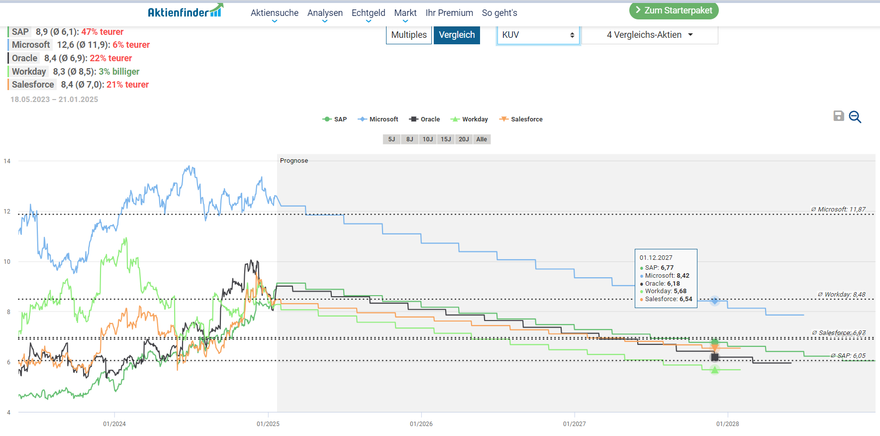
Task: Click the 21% teurer value for Salesforce
Action: pyautogui.click(x=128, y=85)
